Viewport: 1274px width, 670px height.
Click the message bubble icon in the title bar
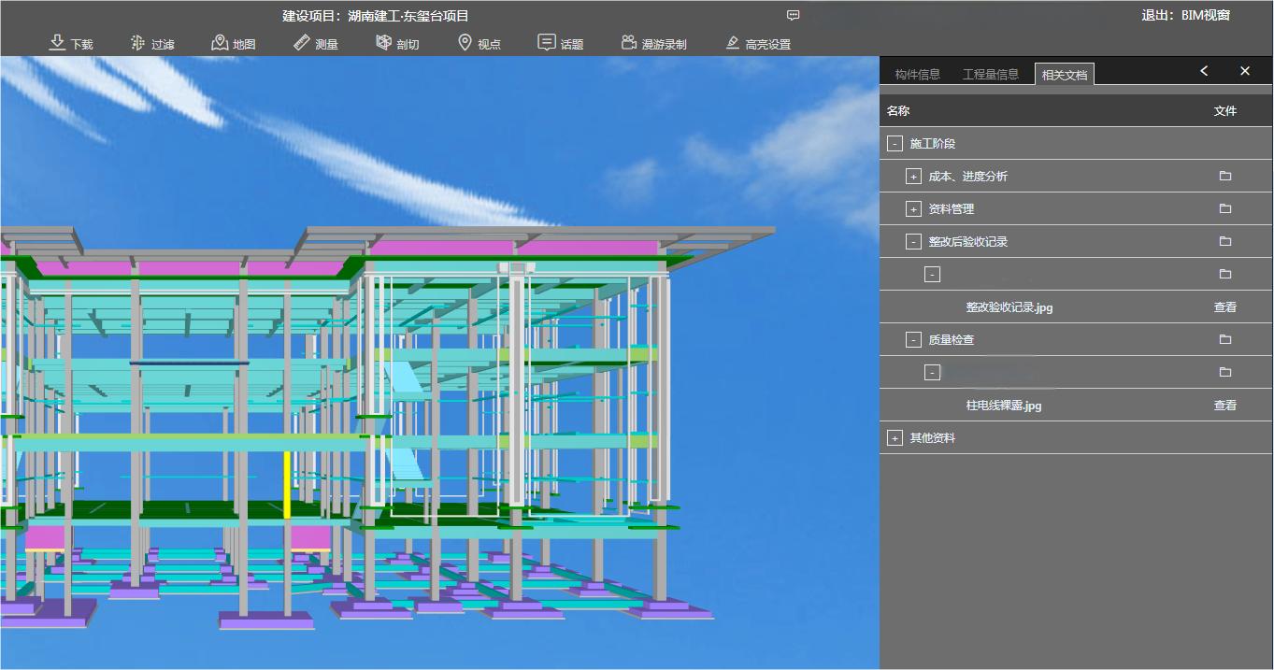coord(793,16)
